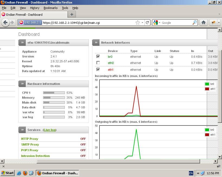Go to the Firefox Home page

coord(204,22)
